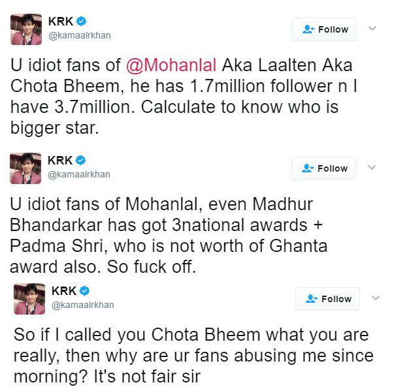
Task: Open the third tweet's chevron options menu
Action: click(376, 298)
